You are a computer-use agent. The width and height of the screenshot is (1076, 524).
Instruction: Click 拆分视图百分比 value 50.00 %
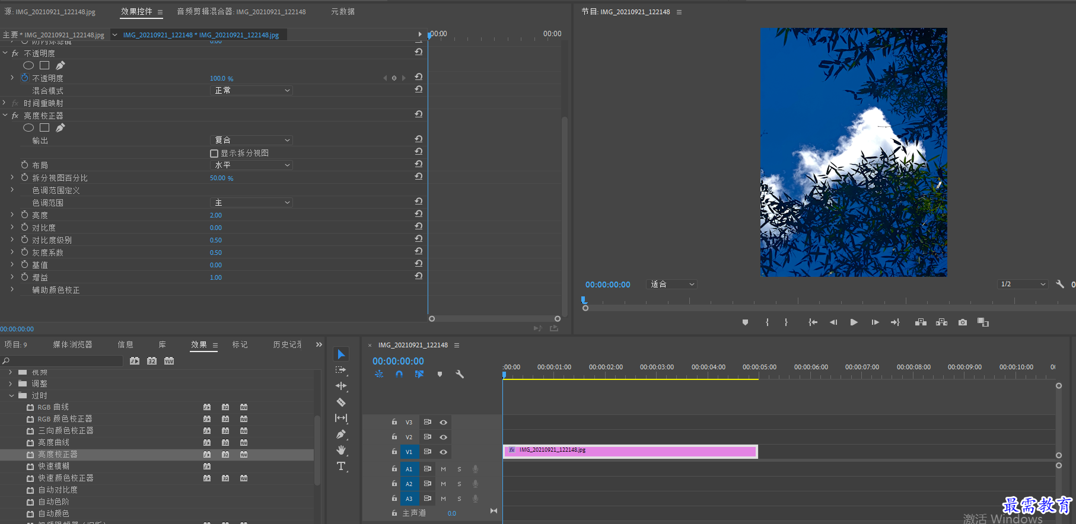(222, 178)
